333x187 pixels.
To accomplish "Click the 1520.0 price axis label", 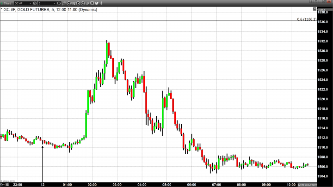I will pos(323,99).
